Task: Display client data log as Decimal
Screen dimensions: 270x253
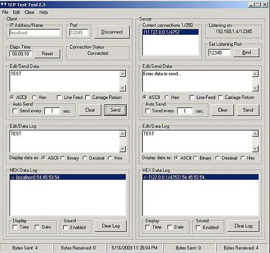Action: (85, 158)
